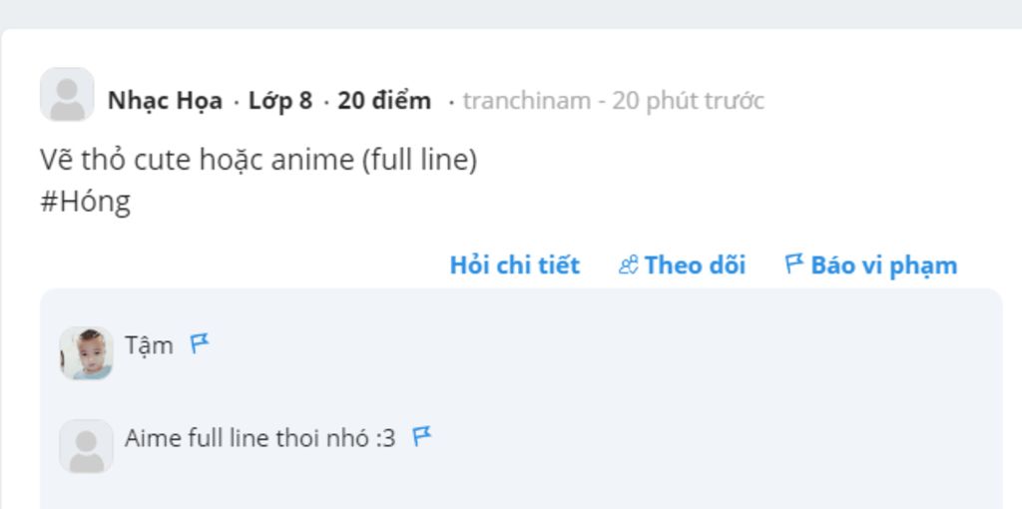
Task: Click the 20 điểm points label
Action: [x=384, y=101]
